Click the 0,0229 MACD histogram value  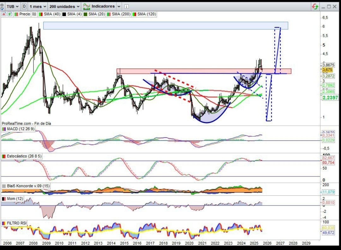(x=328, y=140)
